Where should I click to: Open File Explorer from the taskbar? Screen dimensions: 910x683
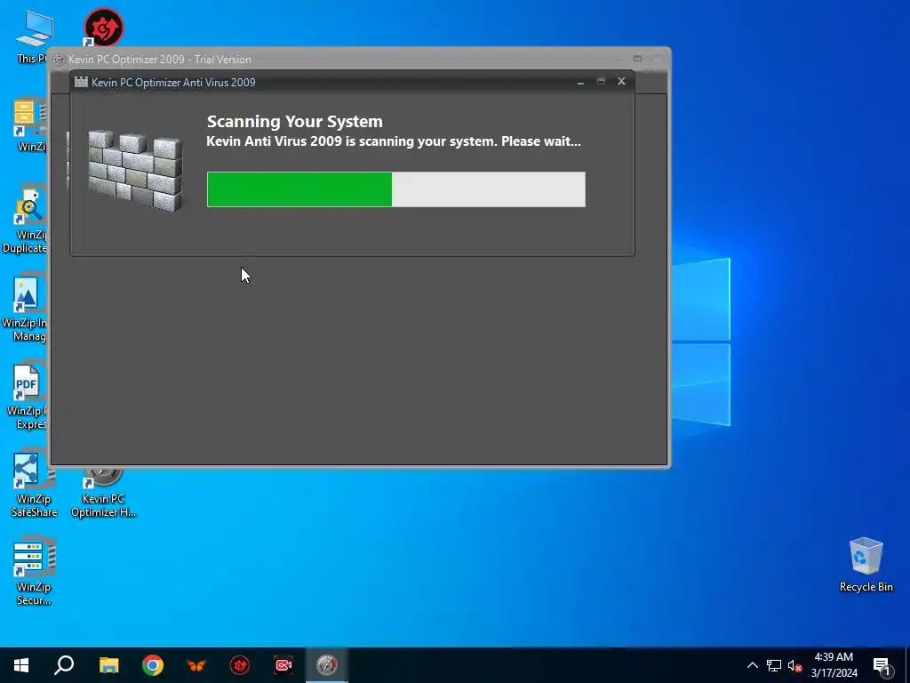[x=108, y=665]
